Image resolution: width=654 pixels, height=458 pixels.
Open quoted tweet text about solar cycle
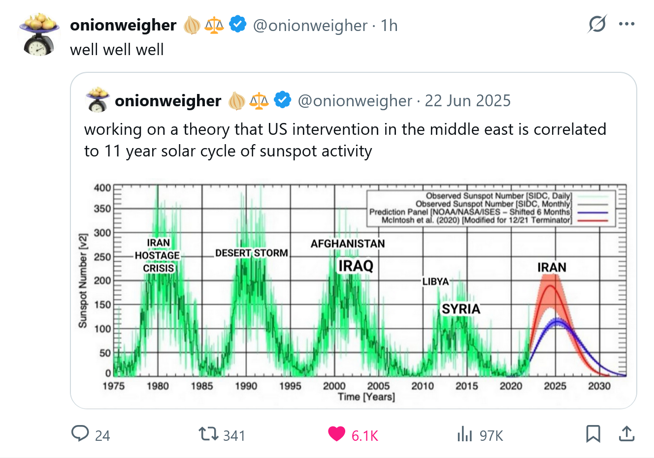tap(345, 140)
